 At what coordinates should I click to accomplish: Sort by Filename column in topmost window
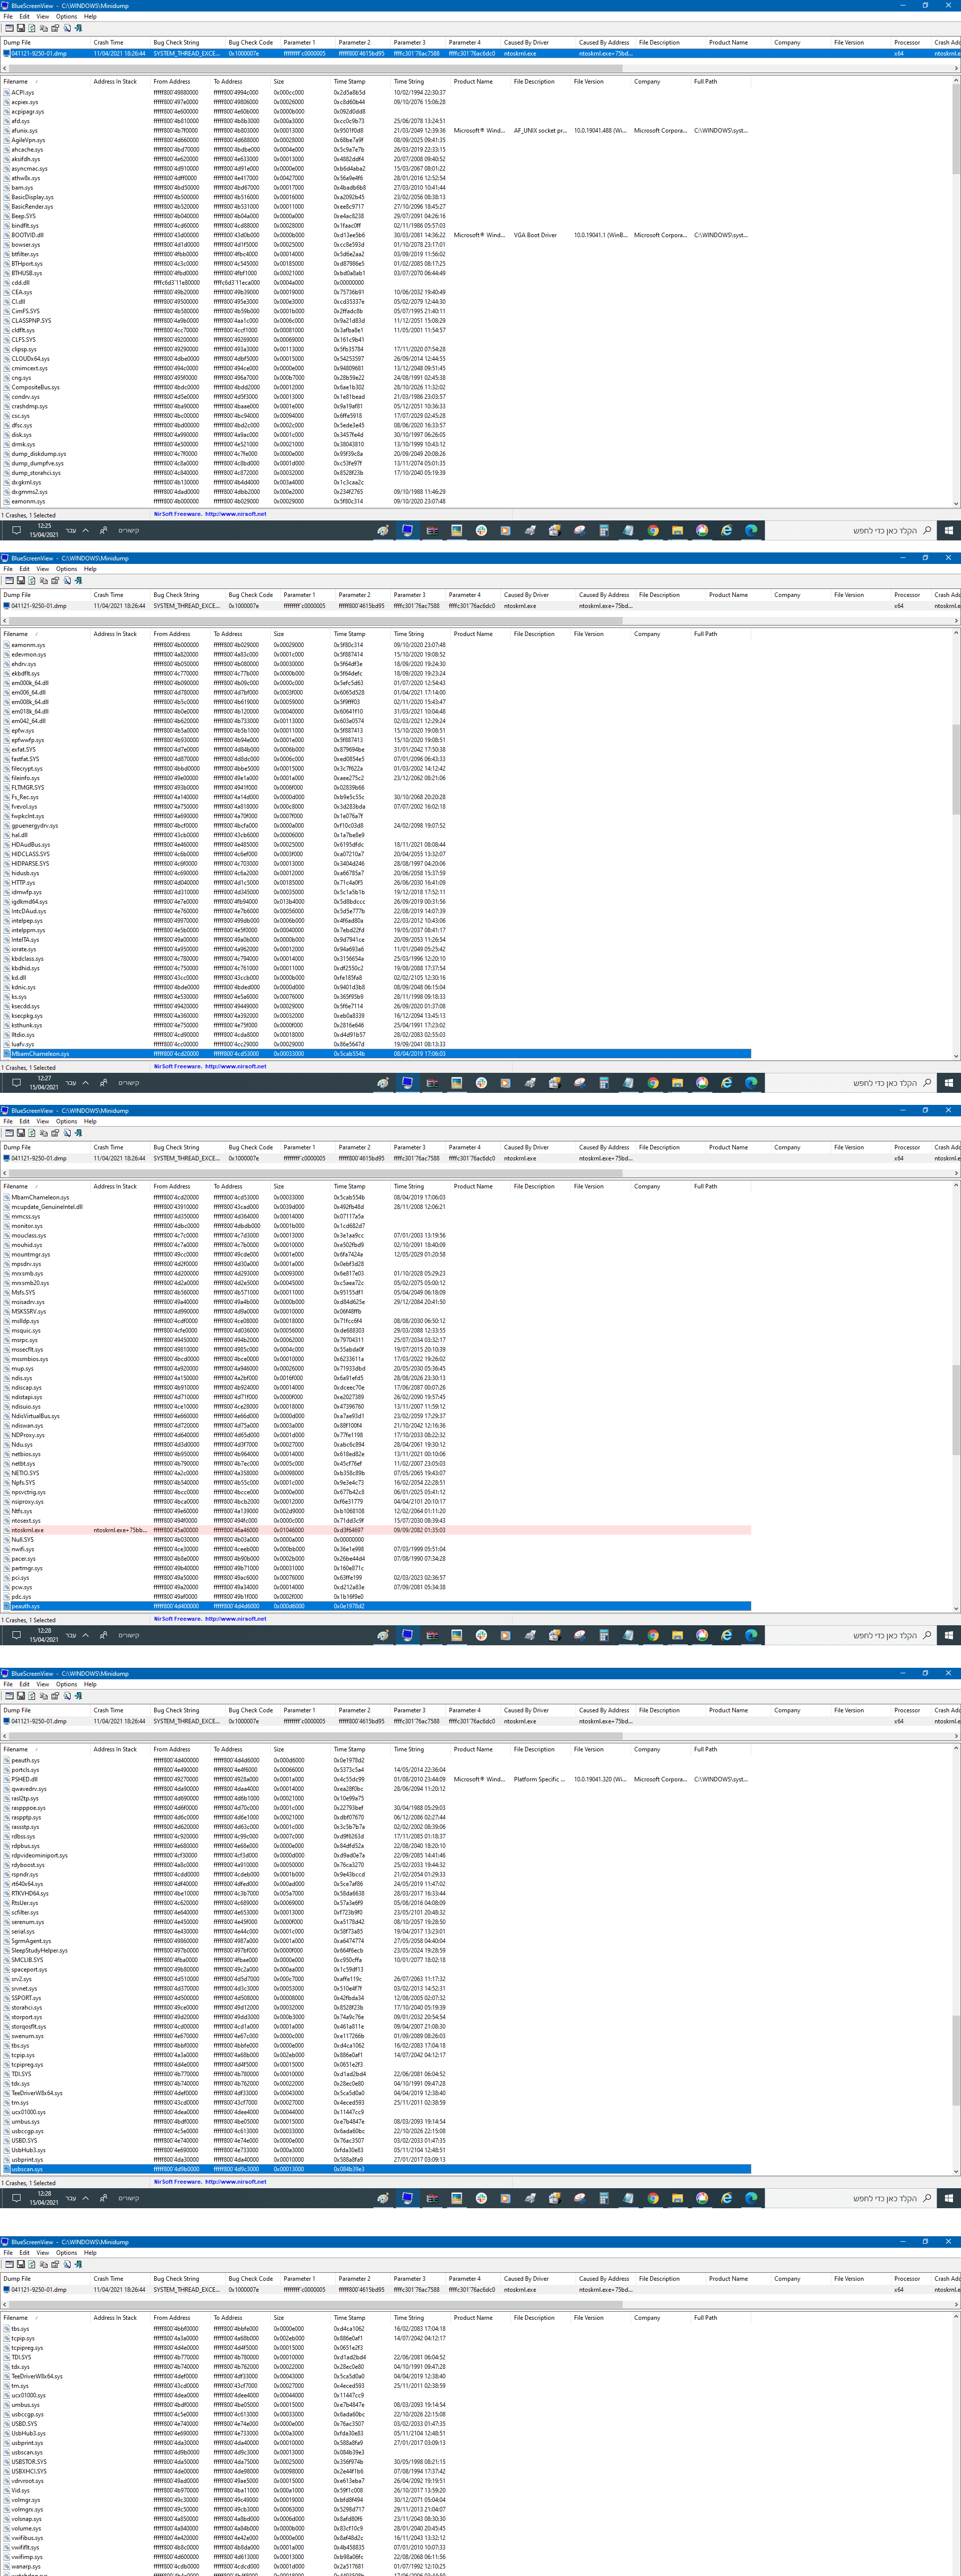point(16,82)
